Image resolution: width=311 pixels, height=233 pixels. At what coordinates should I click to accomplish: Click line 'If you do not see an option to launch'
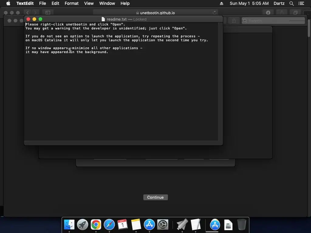112,36
